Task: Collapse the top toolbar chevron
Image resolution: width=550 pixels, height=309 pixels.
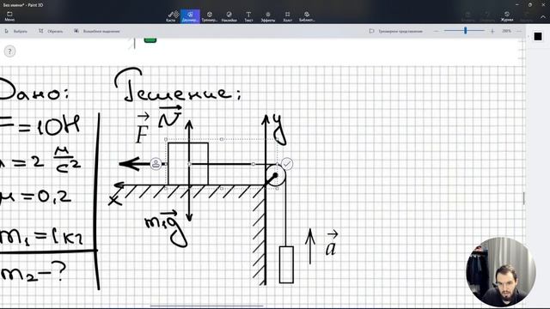Action: tap(542, 16)
